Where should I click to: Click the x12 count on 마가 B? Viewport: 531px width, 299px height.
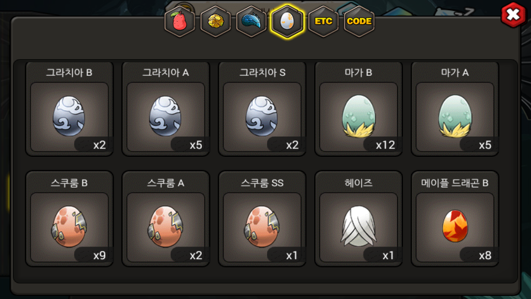pos(385,145)
